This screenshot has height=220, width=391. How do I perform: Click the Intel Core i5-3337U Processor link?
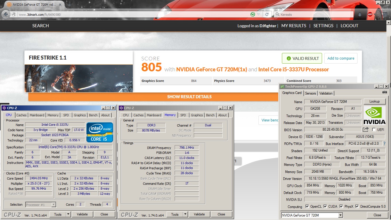point(293,70)
